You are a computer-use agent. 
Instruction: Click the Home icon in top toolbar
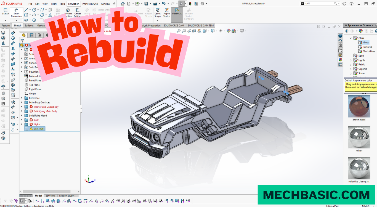pos(123,4)
